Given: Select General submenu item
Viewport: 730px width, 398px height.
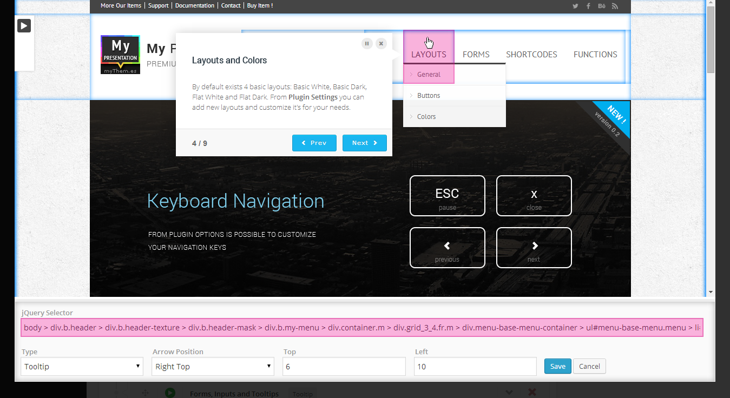Looking at the screenshot, I should [429, 74].
